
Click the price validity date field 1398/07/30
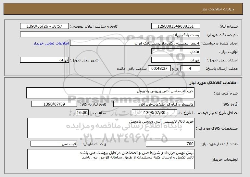coord(155,113)
